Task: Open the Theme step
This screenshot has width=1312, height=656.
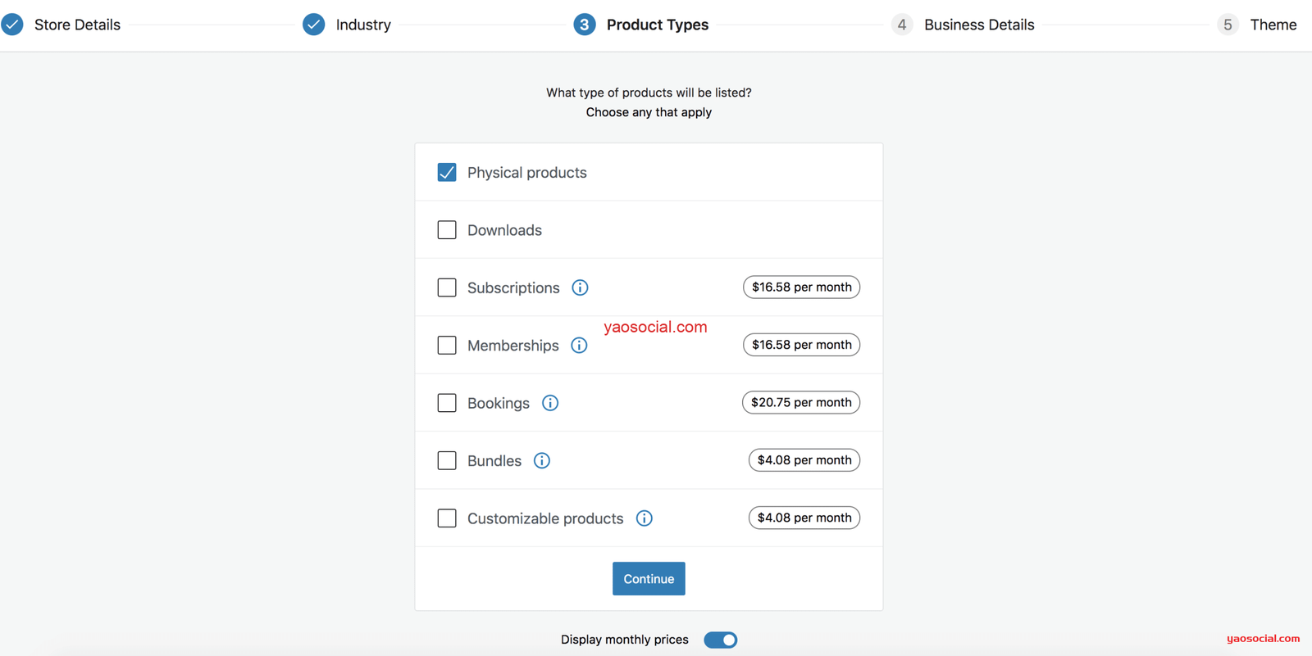Action: point(1272,25)
